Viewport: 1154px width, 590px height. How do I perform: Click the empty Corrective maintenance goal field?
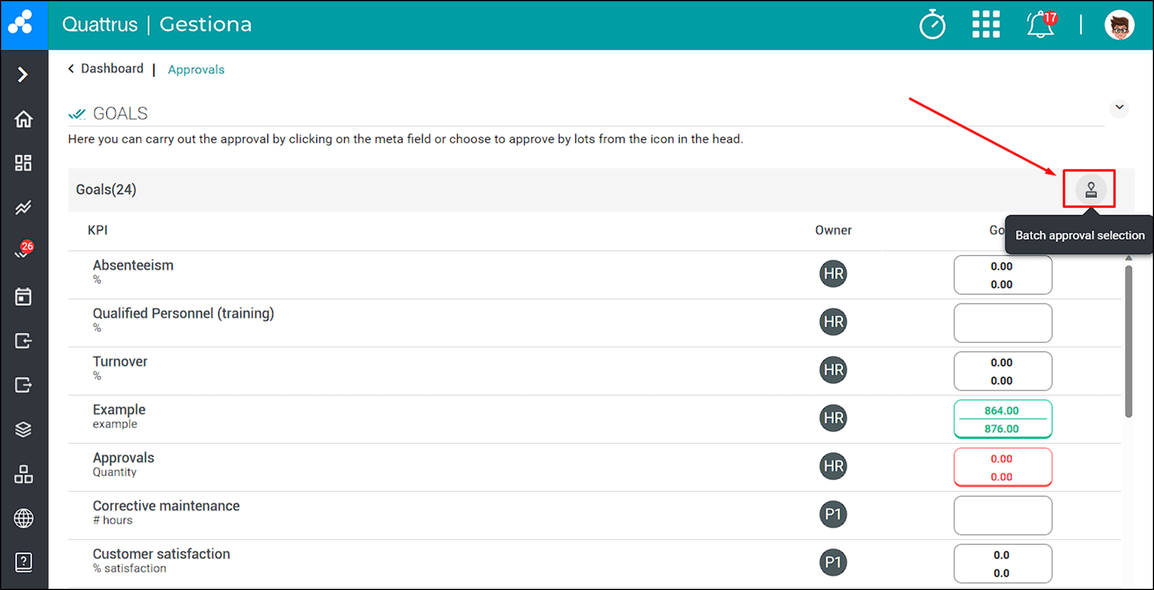click(x=1003, y=515)
